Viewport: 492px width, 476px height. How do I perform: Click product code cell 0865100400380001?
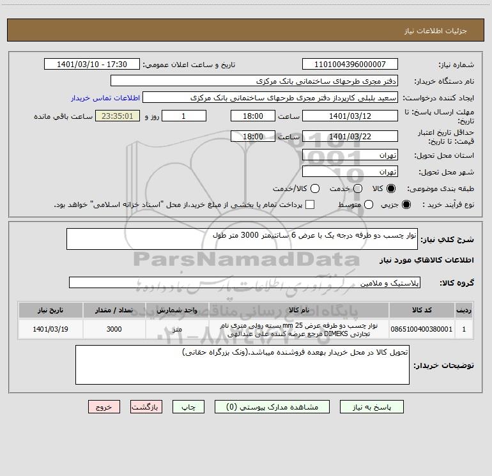[422, 329]
